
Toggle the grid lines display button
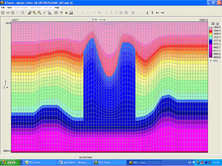(213, 24)
